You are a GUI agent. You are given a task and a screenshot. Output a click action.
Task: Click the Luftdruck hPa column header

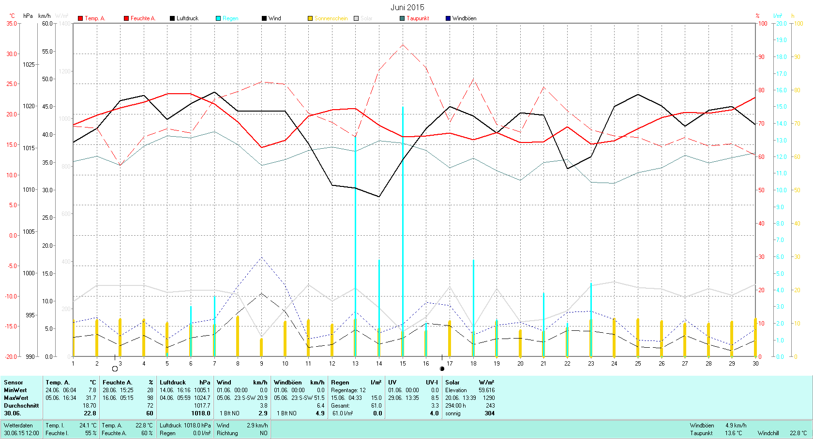click(185, 382)
